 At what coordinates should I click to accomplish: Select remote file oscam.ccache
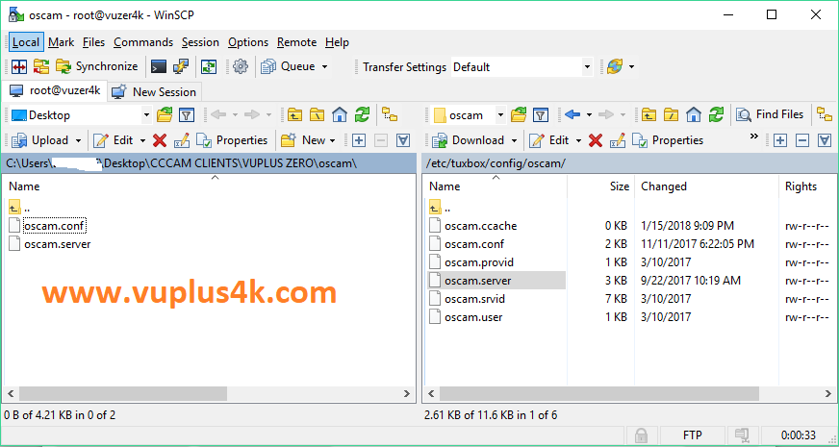[x=480, y=226]
